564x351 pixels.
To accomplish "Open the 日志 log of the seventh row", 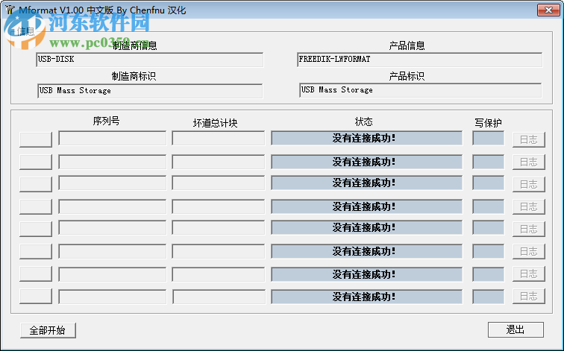I will coord(529,273).
